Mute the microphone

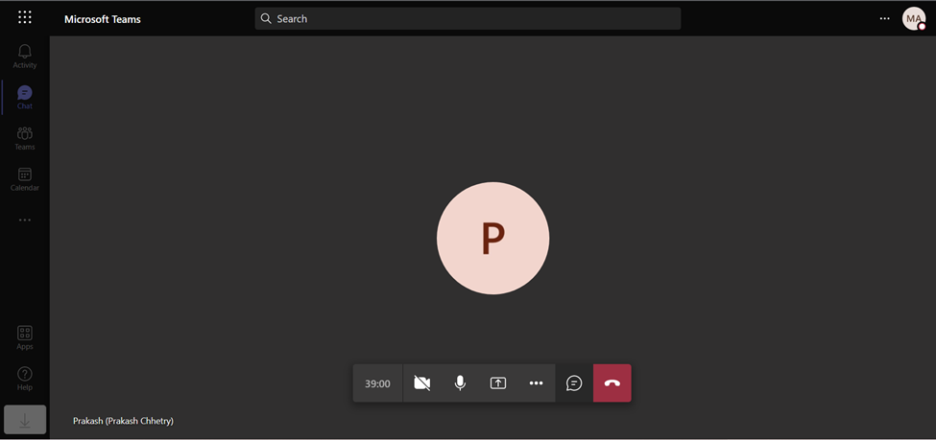tap(460, 383)
